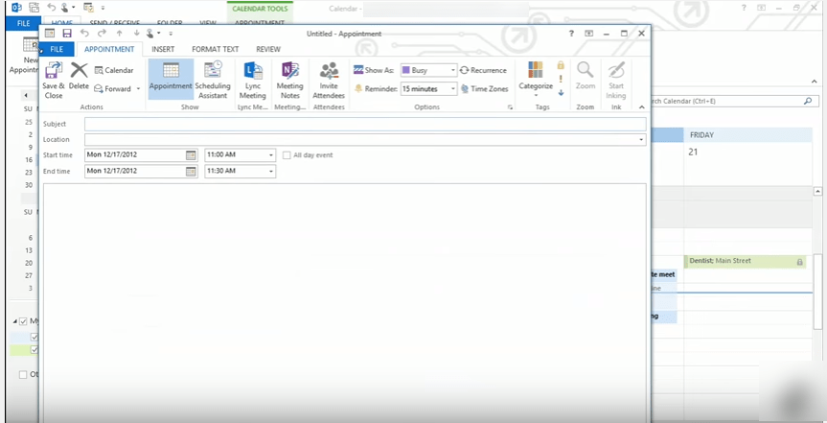
Task: Set Low Importance with down arrow icon
Action: pyautogui.click(x=561, y=92)
